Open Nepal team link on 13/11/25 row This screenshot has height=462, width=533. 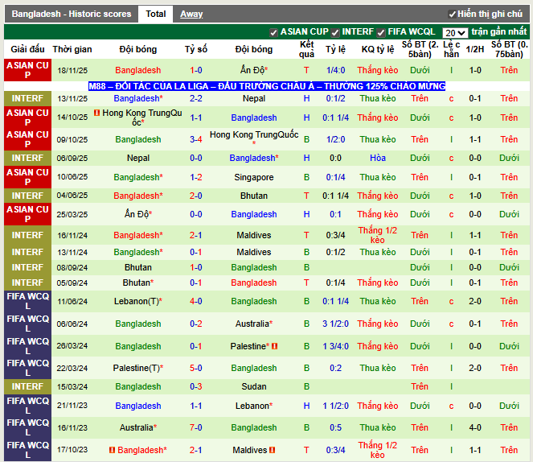click(x=254, y=98)
